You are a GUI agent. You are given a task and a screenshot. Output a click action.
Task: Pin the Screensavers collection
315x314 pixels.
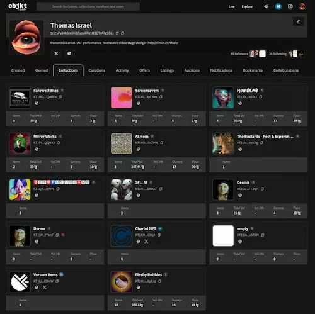coord(163,91)
